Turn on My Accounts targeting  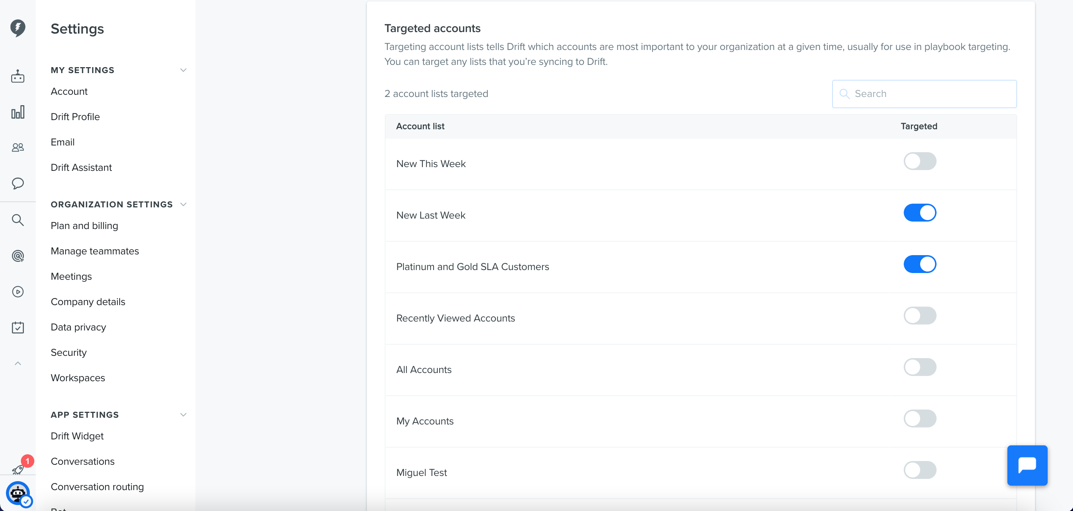[x=919, y=418]
